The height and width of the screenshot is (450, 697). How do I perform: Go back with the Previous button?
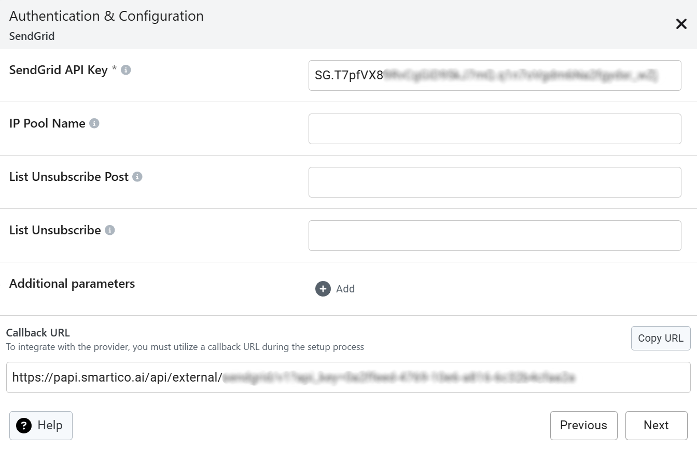click(583, 426)
